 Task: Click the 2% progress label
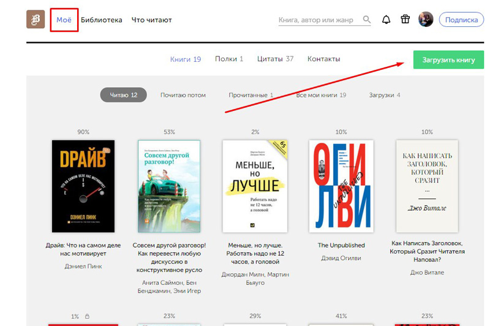(x=255, y=132)
